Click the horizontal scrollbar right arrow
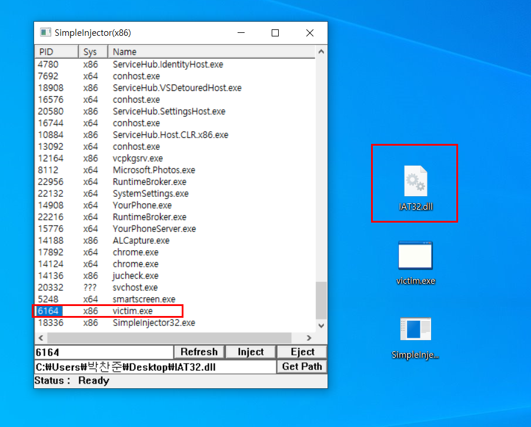The height and width of the screenshot is (427, 531). point(309,338)
